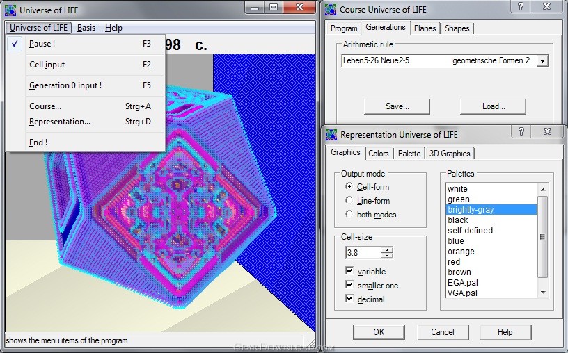Uncheck the smaller one checkbox
Image resolution: width=568 pixels, height=353 pixels.
(349, 286)
